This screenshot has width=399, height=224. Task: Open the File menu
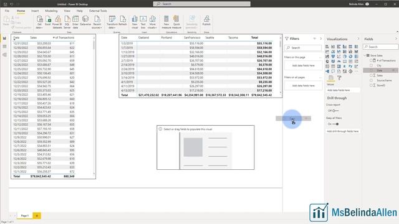coord(7,11)
